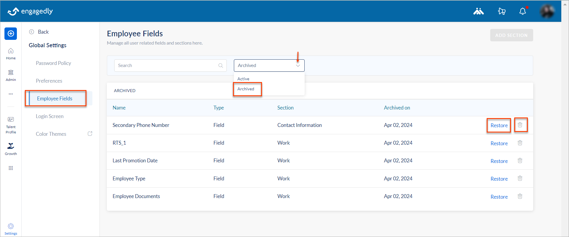Screen dimensions: 569x237
Task: Delete the Employee Type field
Action: point(520,178)
